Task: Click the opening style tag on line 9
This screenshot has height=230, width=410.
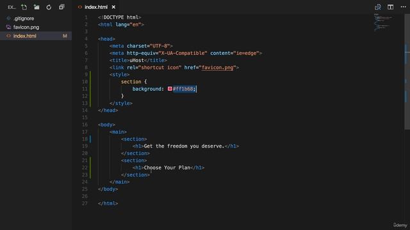Action: 120,75
